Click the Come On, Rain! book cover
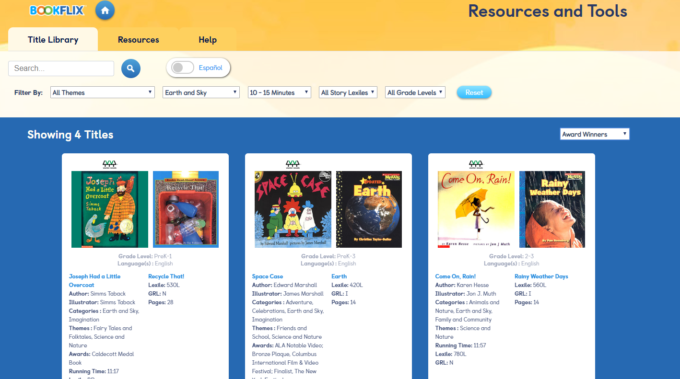 pyautogui.click(x=476, y=209)
